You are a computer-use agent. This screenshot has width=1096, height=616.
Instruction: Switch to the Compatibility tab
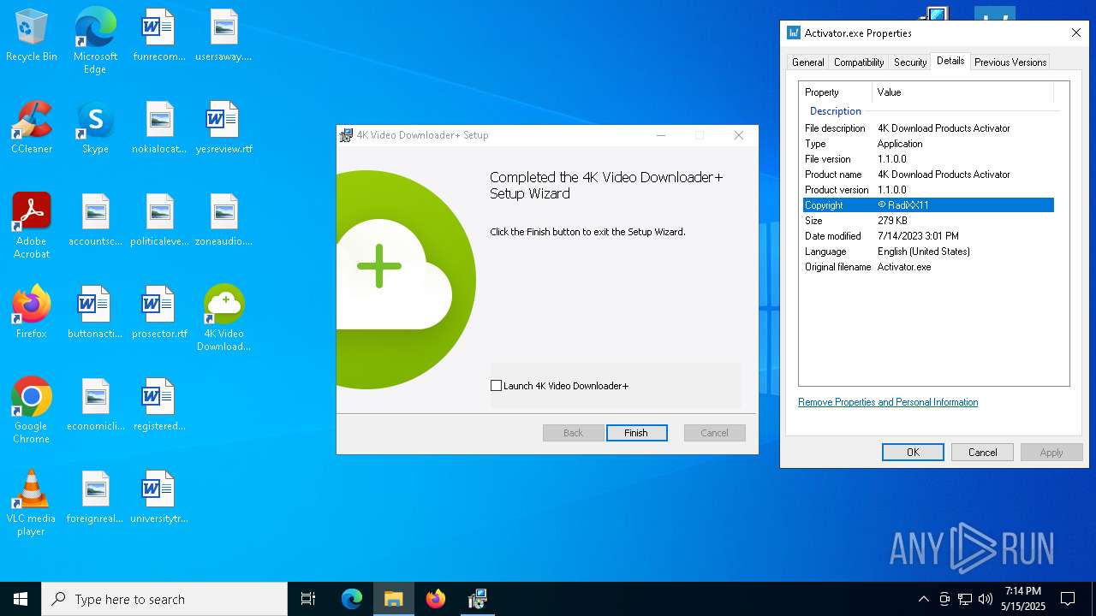(859, 62)
